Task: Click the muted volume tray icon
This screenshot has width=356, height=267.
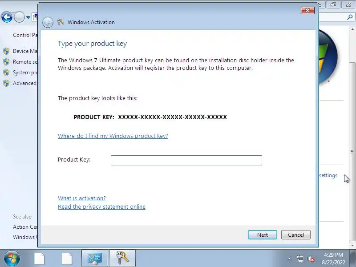Action: [311, 259]
